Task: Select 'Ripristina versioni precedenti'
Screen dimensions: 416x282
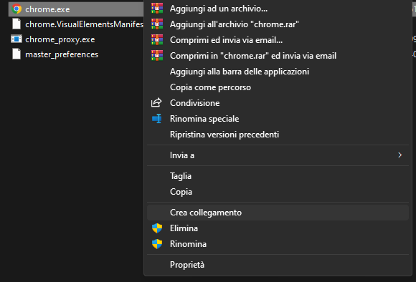Action: 278,135
